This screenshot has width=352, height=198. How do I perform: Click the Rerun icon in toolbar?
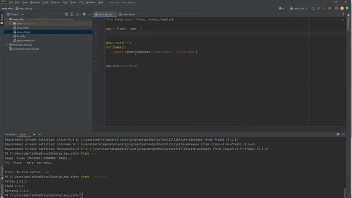coord(313,9)
